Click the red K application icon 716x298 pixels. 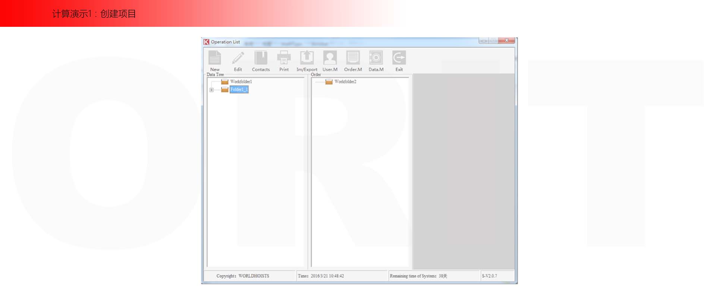tap(206, 42)
